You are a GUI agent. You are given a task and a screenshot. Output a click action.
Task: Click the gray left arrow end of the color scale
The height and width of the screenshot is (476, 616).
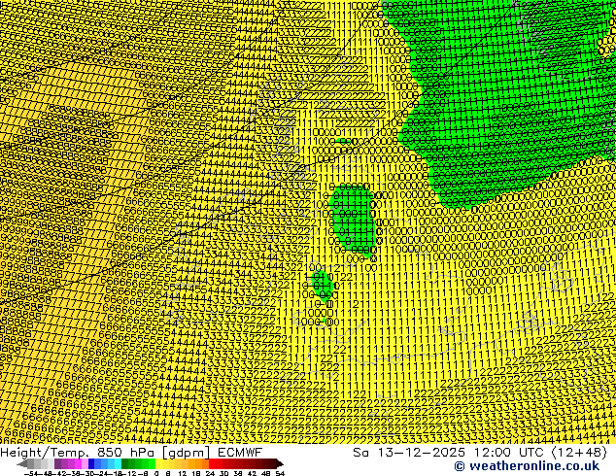tap(22, 463)
